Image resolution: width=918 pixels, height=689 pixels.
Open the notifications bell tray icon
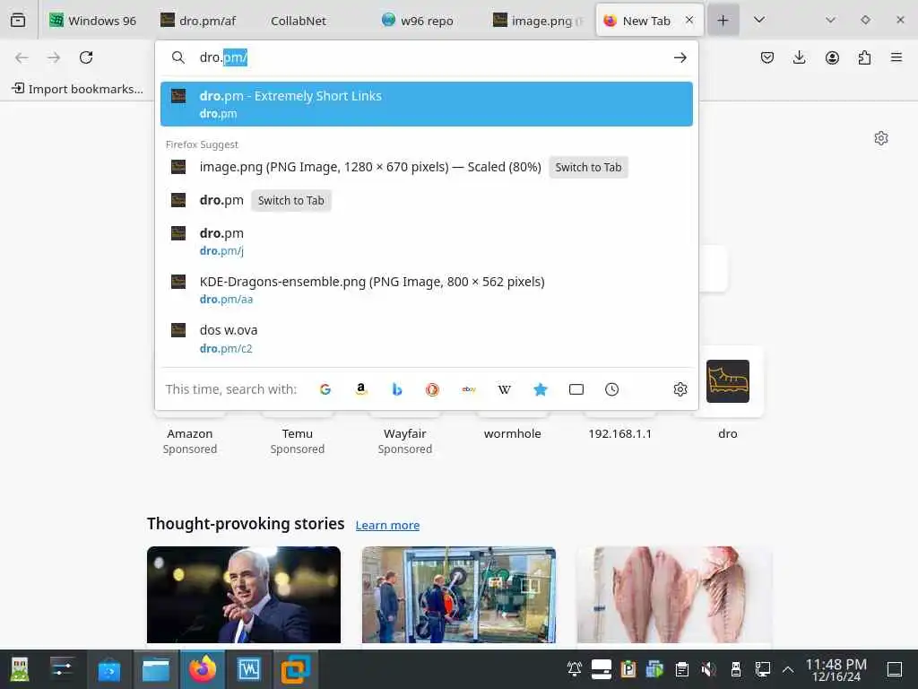coord(575,669)
